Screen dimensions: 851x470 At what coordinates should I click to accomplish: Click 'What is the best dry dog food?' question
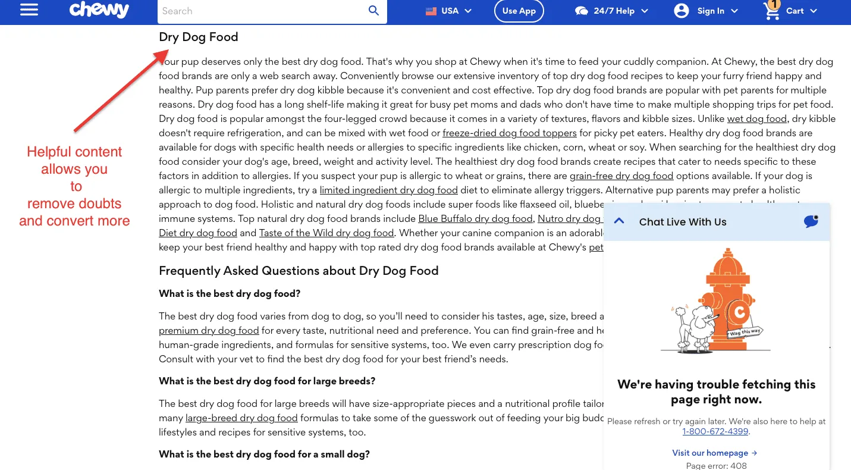(230, 293)
